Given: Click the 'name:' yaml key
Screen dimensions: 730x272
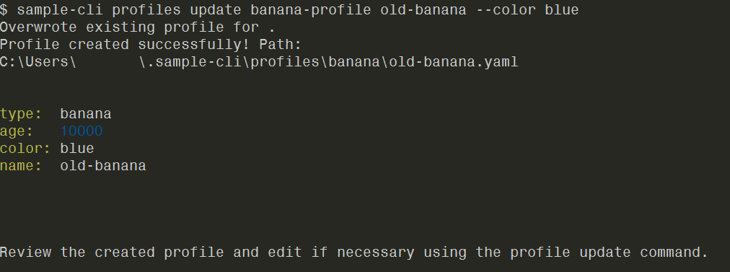Looking at the screenshot, I should tap(21, 166).
